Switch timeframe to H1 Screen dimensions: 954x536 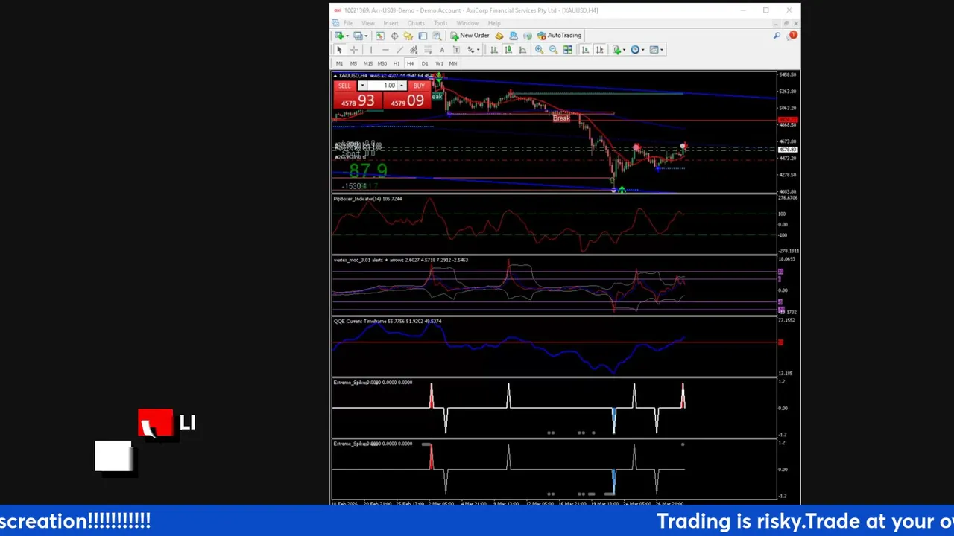pyautogui.click(x=397, y=63)
